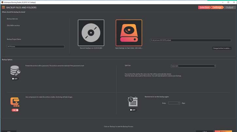The width and height of the screenshot is (237, 132).
Task: Select the record backup on CD/DVD/BD icon
Action: click(x=91, y=33)
